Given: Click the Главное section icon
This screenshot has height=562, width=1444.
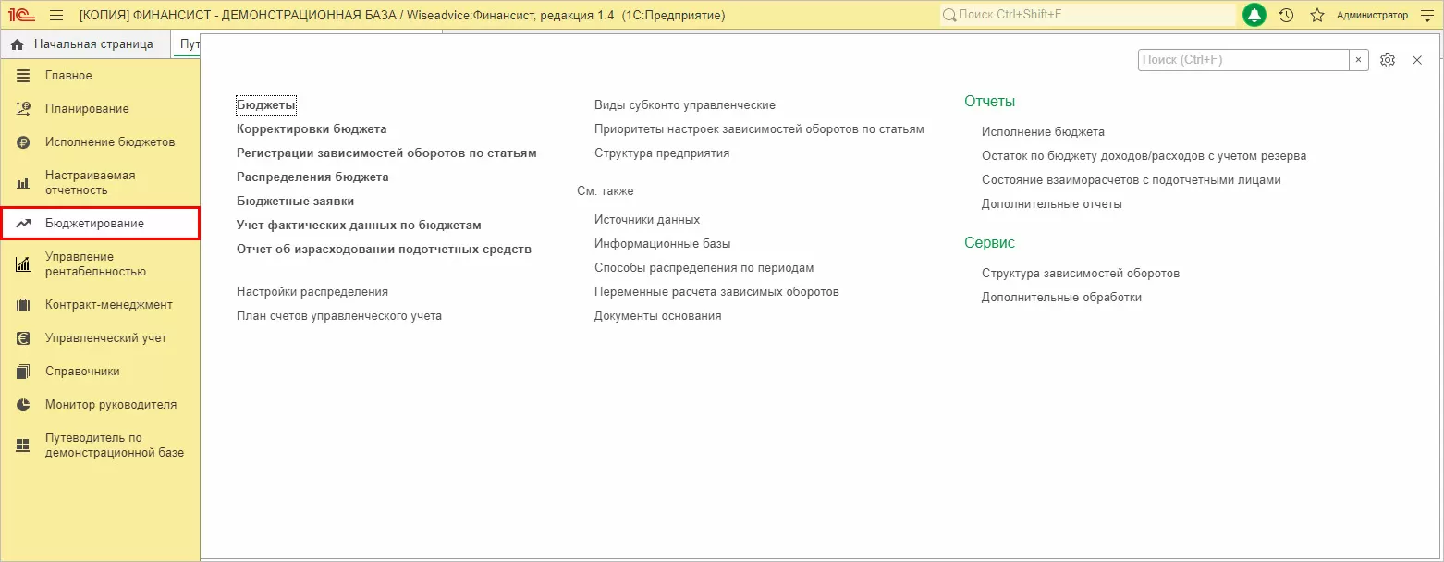Looking at the screenshot, I should click(23, 75).
